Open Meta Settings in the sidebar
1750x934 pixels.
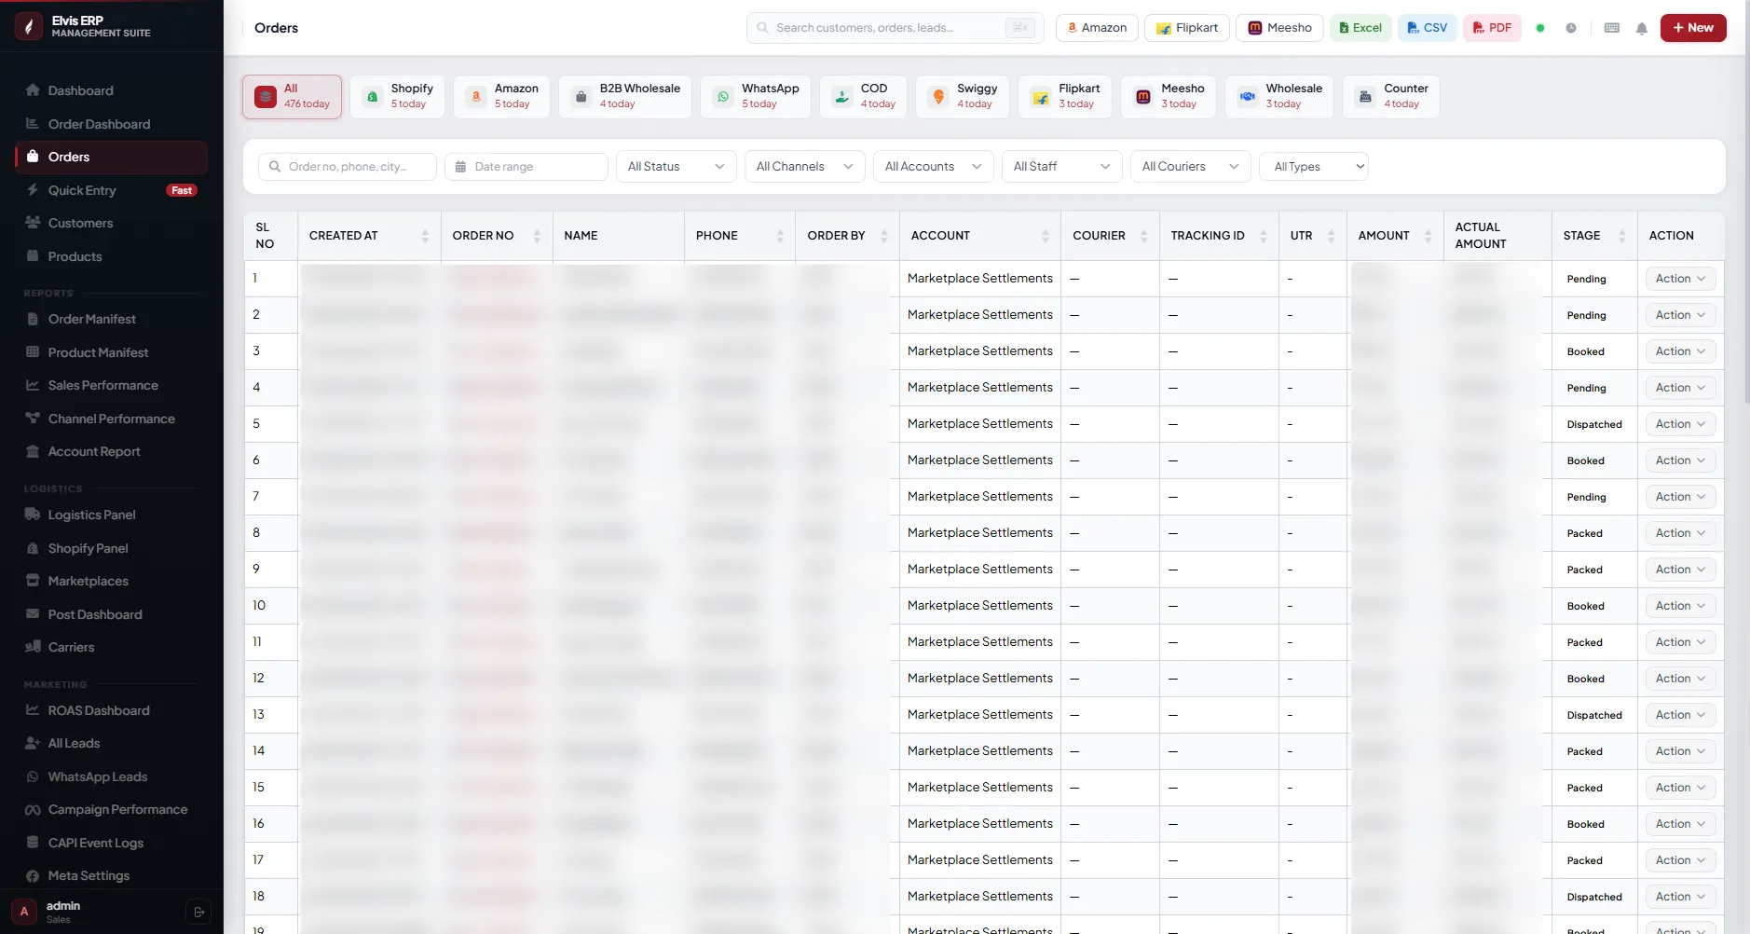pos(111,875)
